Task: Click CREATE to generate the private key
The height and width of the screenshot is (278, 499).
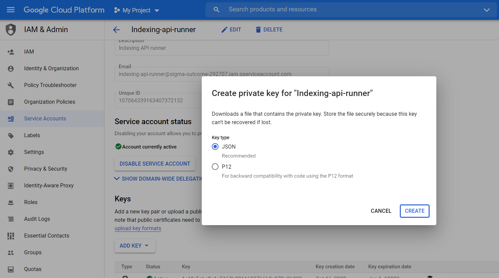Action: click(x=415, y=211)
